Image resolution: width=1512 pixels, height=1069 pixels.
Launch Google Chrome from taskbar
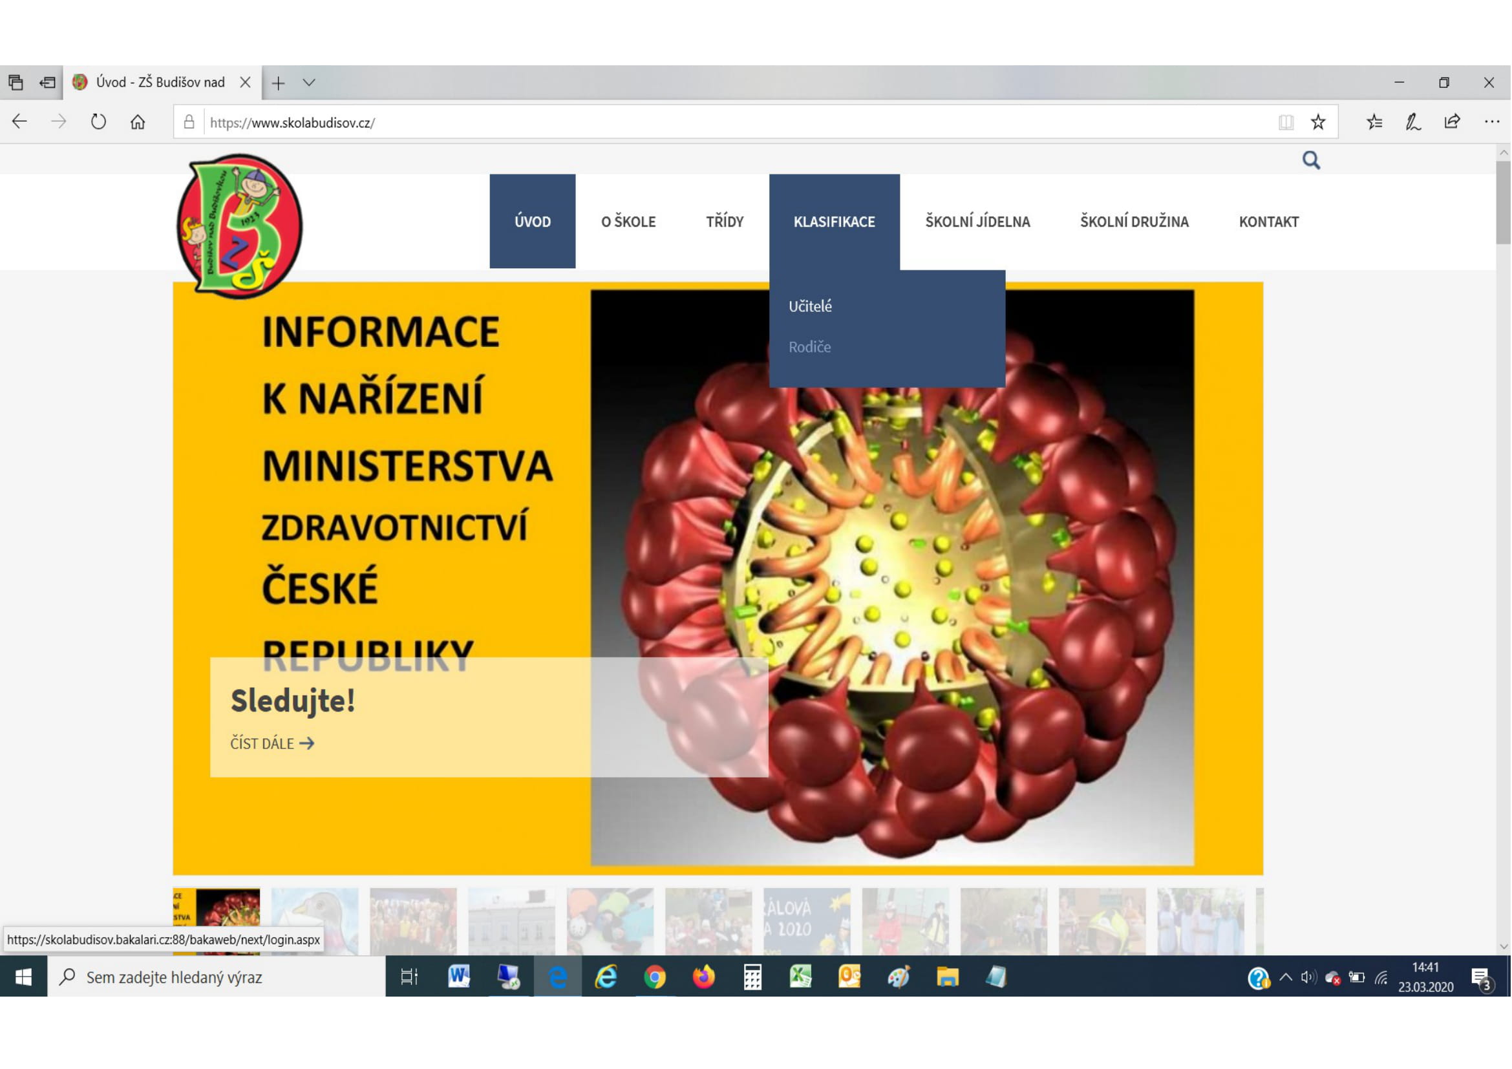[655, 977]
